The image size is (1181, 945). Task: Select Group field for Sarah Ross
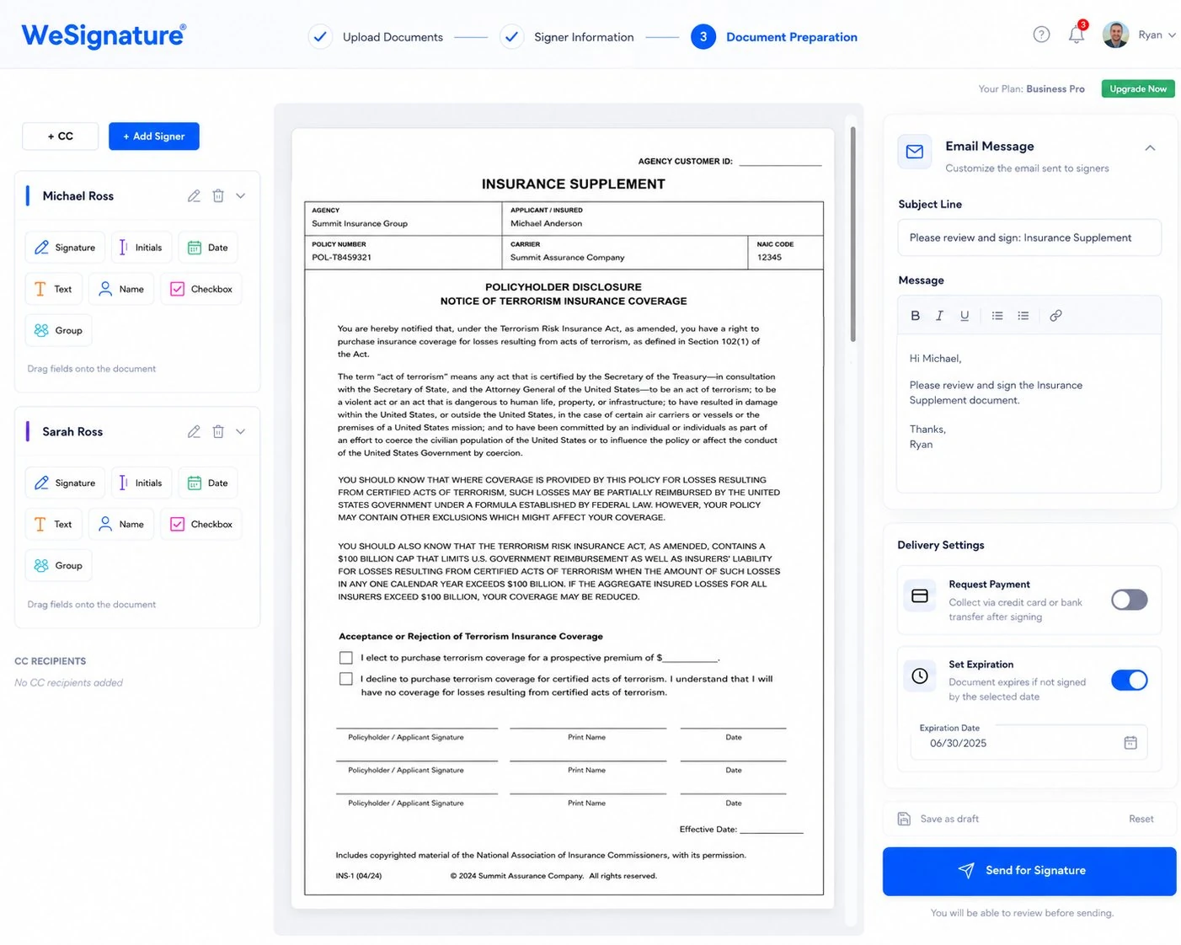pyautogui.click(x=58, y=565)
